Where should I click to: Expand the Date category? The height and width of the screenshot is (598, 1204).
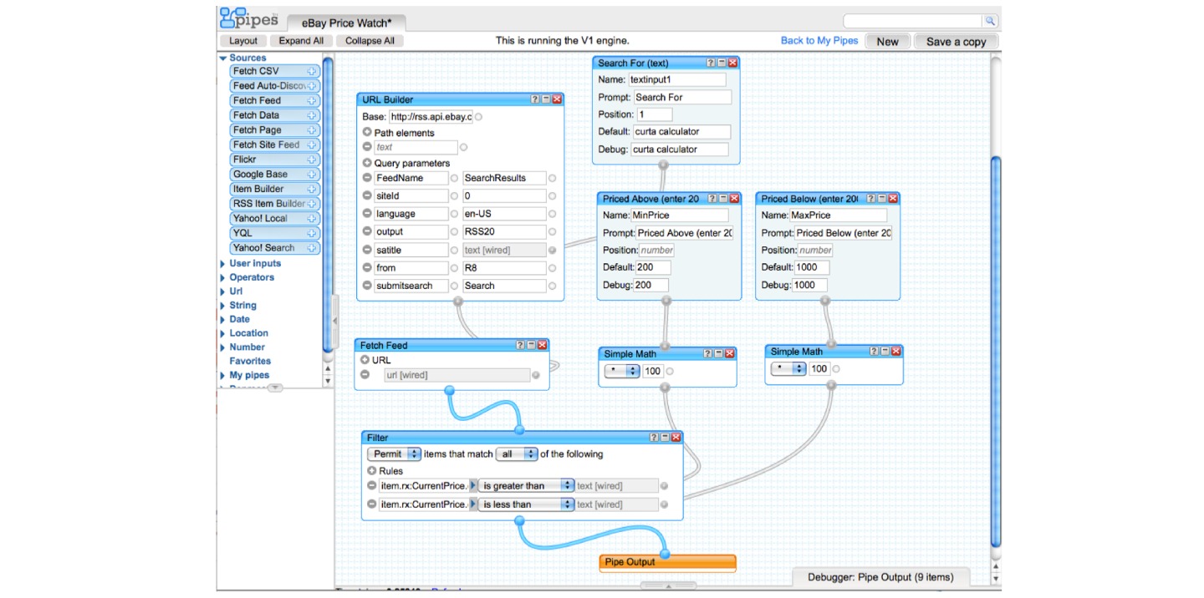coord(223,319)
